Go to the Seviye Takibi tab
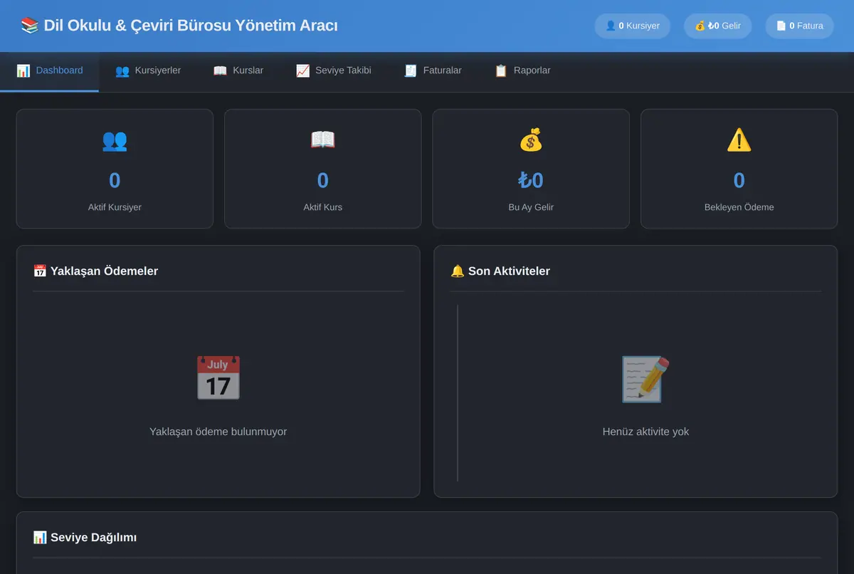The height and width of the screenshot is (574, 854). [334, 71]
